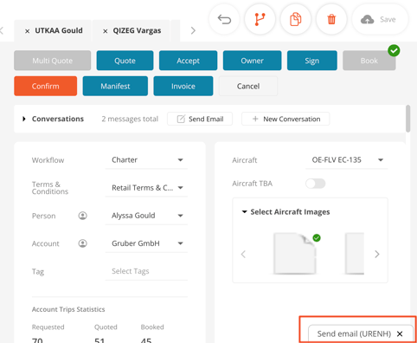Start a New Conversation
The width and height of the screenshot is (417, 343).
[x=285, y=119]
